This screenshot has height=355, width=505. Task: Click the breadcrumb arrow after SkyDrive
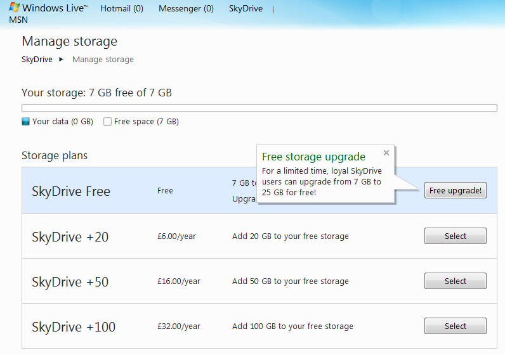(x=61, y=59)
